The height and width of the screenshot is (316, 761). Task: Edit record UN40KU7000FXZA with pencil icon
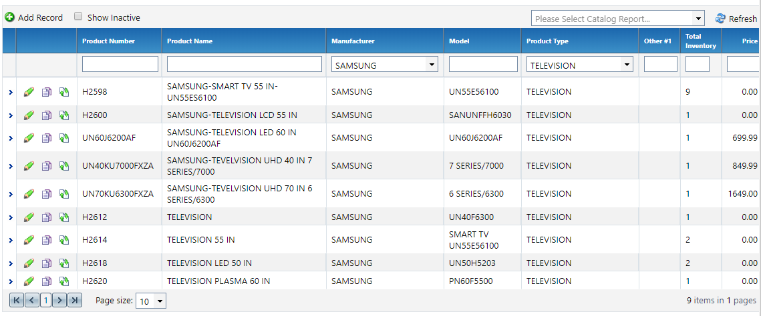pos(29,166)
